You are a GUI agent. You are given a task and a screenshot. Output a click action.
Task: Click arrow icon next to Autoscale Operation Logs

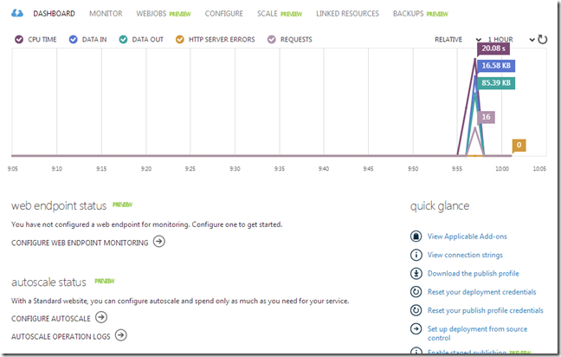[x=121, y=335]
